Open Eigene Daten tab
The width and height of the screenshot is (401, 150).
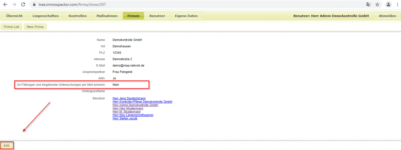pyautogui.click(x=186, y=16)
